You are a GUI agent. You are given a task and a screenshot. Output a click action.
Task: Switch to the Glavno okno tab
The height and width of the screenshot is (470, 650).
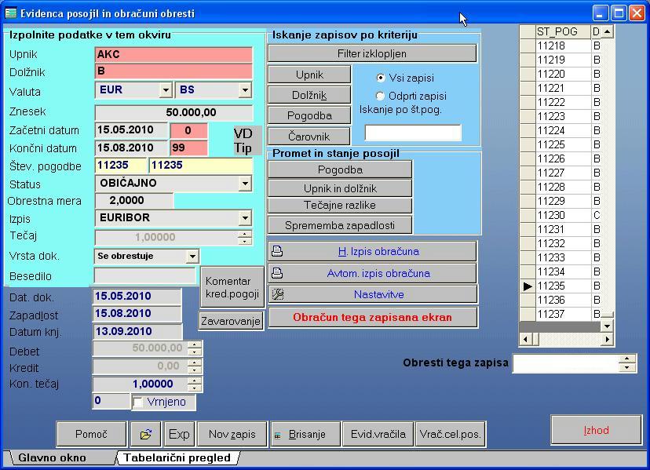[53, 457]
